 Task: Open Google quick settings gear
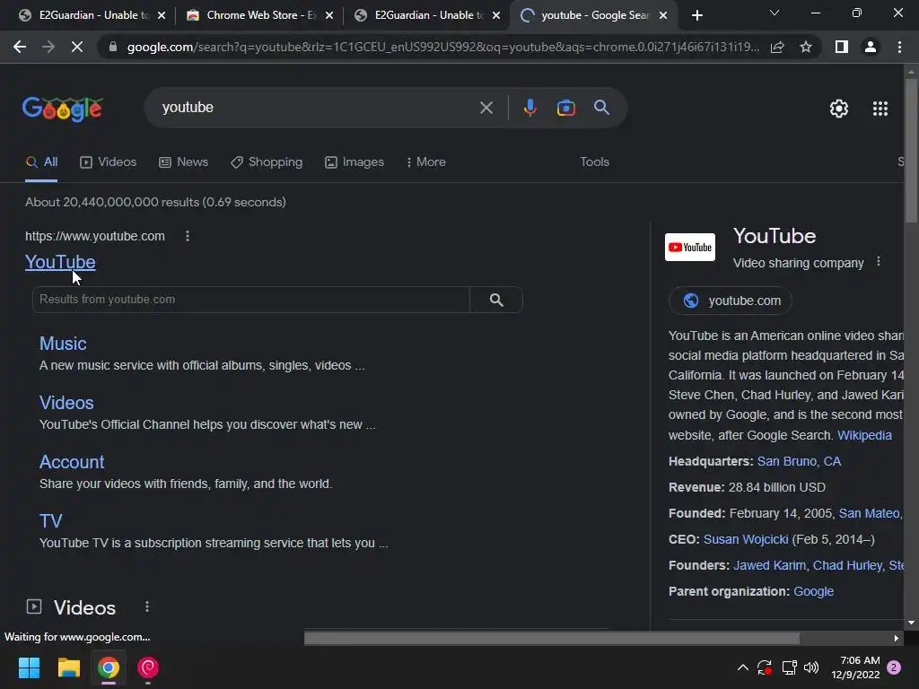click(x=839, y=109)
